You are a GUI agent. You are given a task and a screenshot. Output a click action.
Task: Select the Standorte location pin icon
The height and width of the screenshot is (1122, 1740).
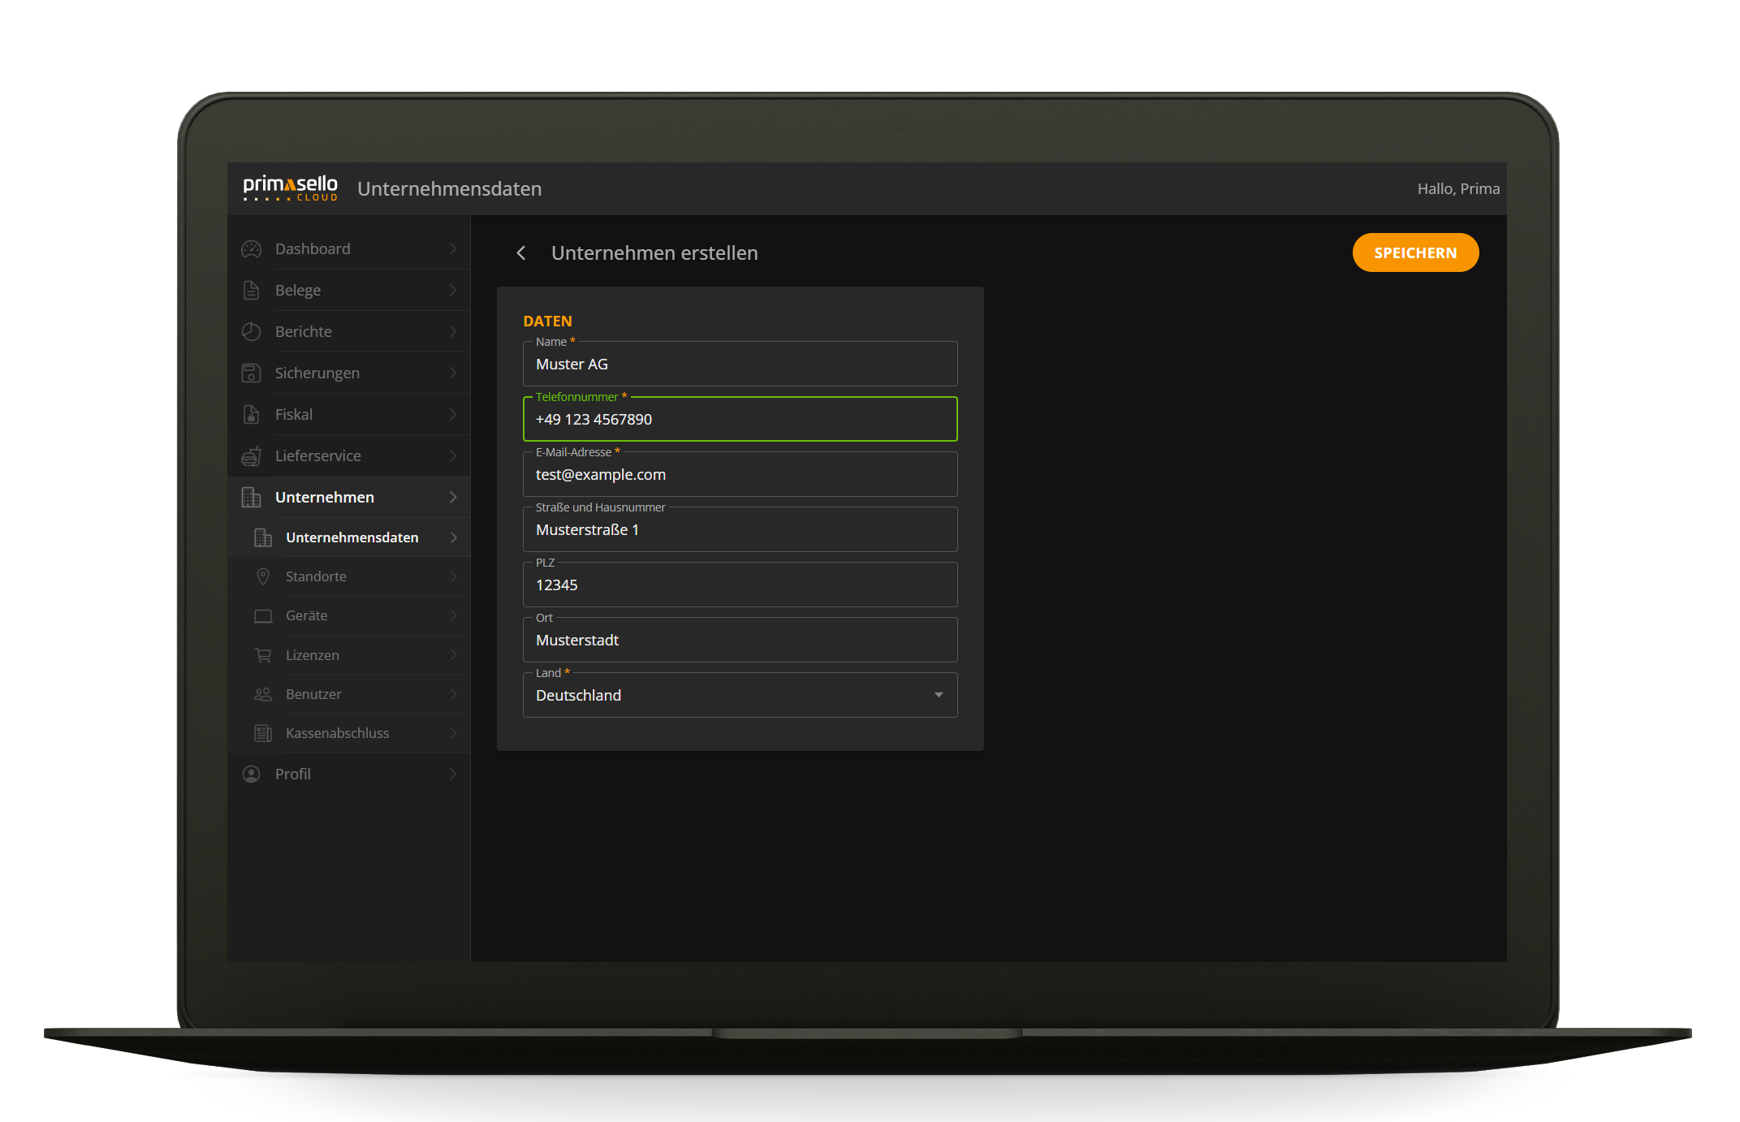[x=263, y=576]
